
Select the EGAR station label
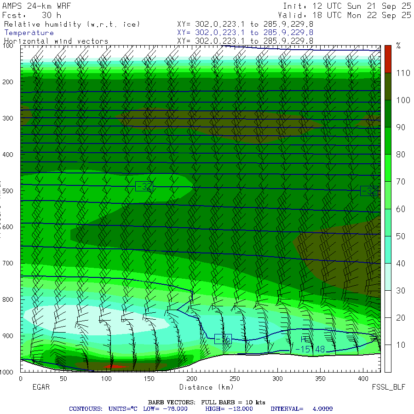click(40, 387)
